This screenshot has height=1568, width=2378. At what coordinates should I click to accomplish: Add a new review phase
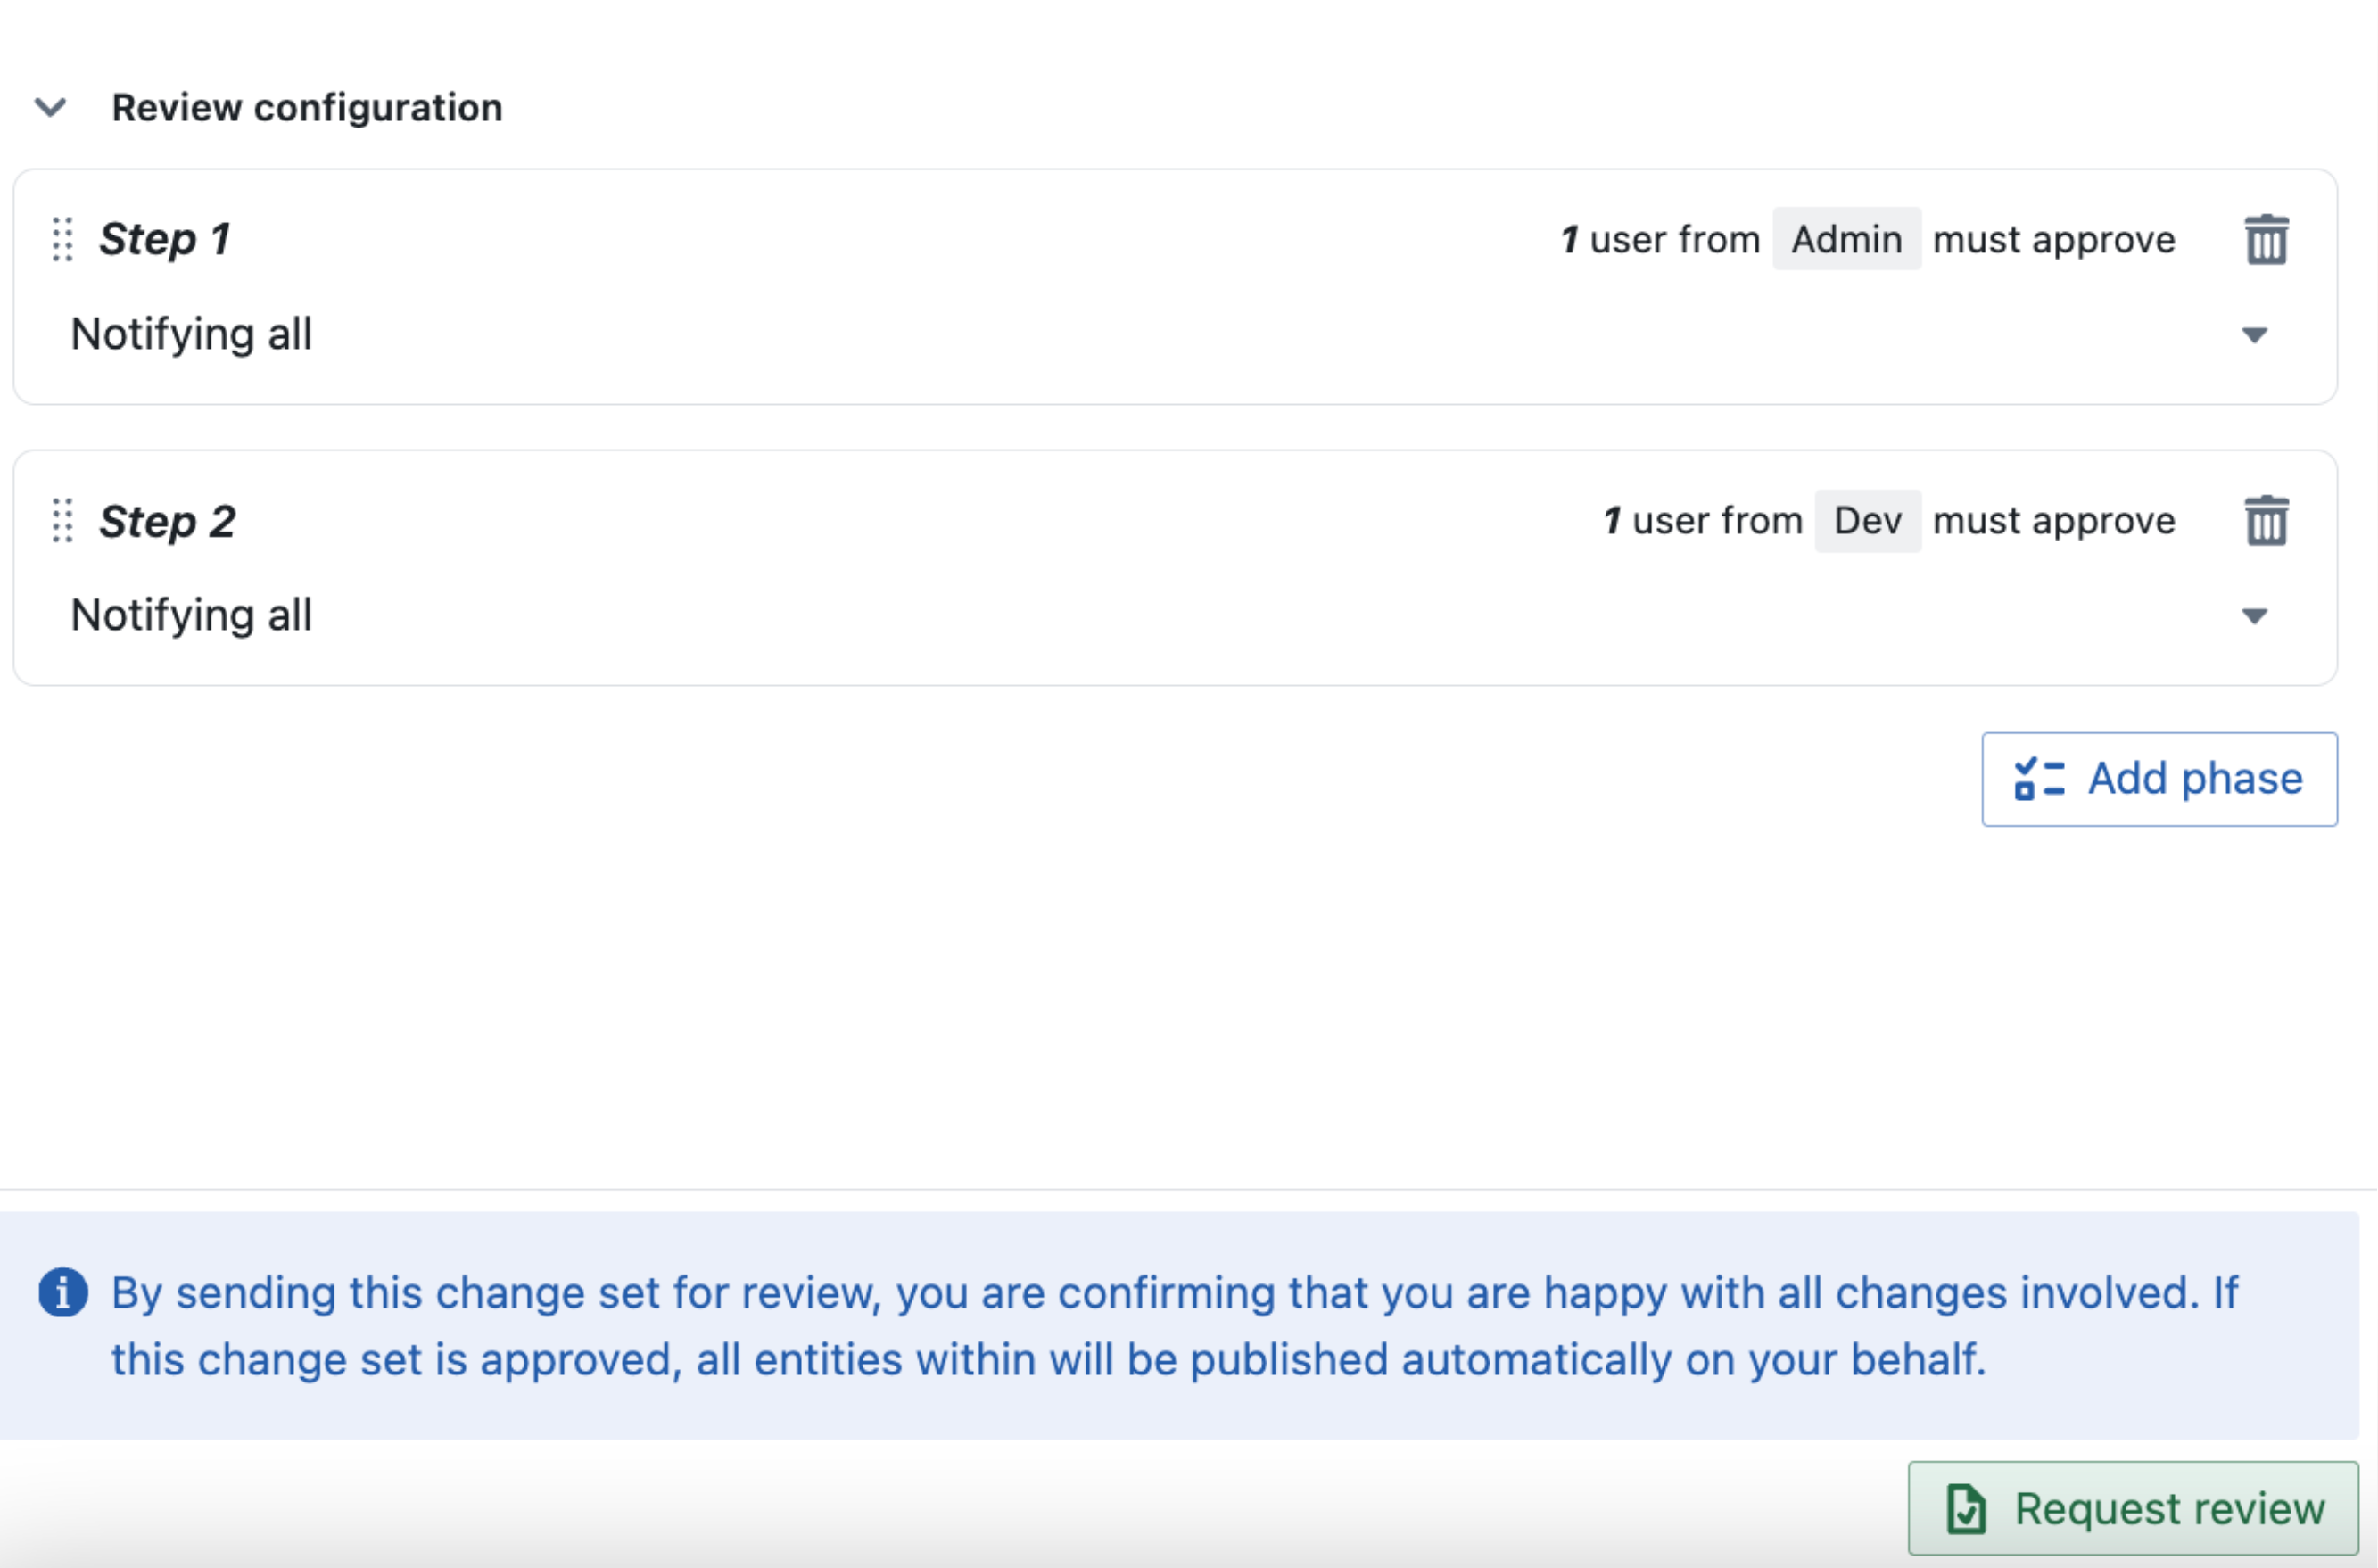pyautogui.click(x=2159, y=778)
